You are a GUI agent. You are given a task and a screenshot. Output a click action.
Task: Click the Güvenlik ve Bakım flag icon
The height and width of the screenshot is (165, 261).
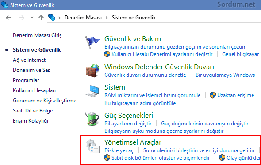92,42
